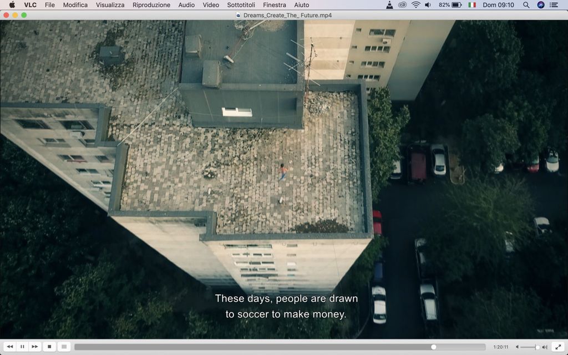Open the Sottotitoli menu
568x355 pixels.
(x=241, y=5)
